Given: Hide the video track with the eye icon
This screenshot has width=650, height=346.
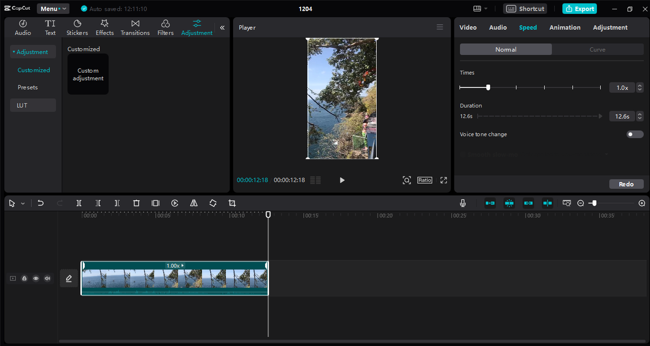Looking at the screenshot, I should [x=36, y=279].
